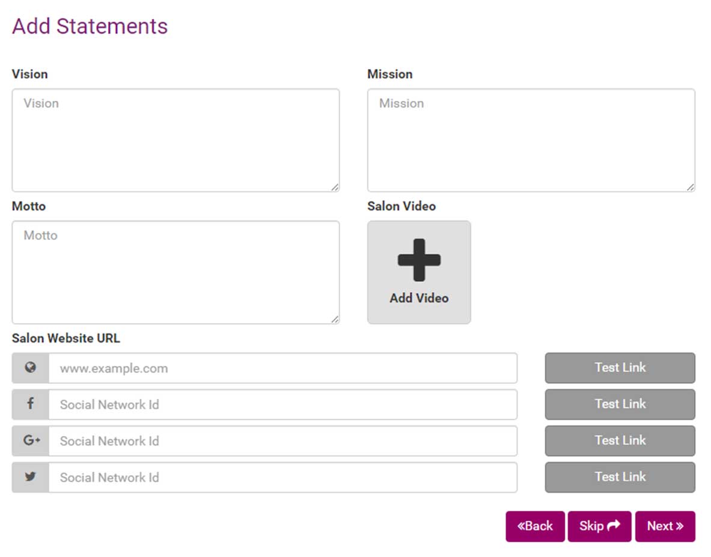
Task: Click inside the Motto text area
Action: click(x=175, y=272)
